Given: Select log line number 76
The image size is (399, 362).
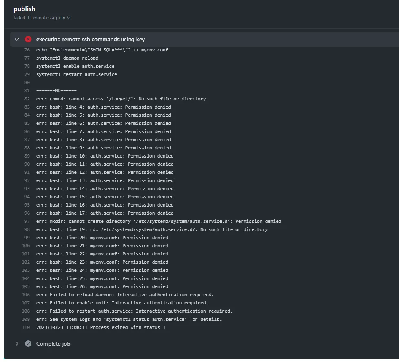Looking at the screenshot, I should [x=27, y=50].
